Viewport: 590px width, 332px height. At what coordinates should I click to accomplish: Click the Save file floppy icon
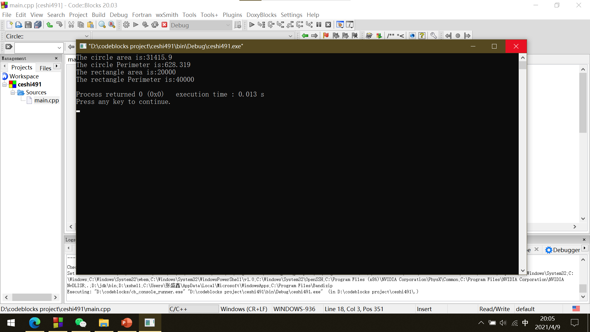(x=28, y=25)
